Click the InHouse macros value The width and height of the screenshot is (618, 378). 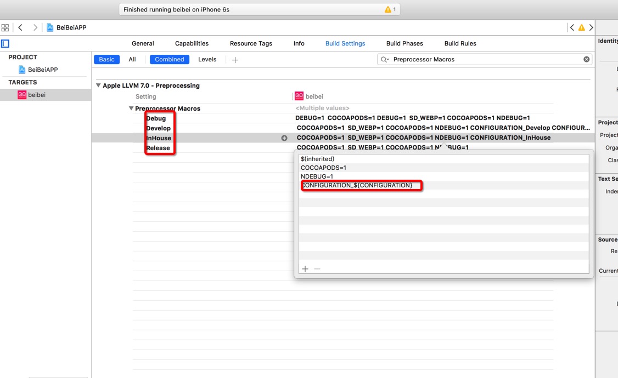[x=424, y=138]
